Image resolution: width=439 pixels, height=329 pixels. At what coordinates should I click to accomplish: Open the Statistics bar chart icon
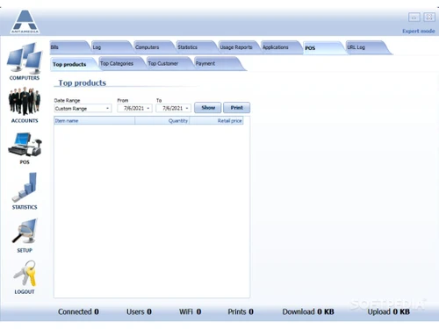point(25,187)
